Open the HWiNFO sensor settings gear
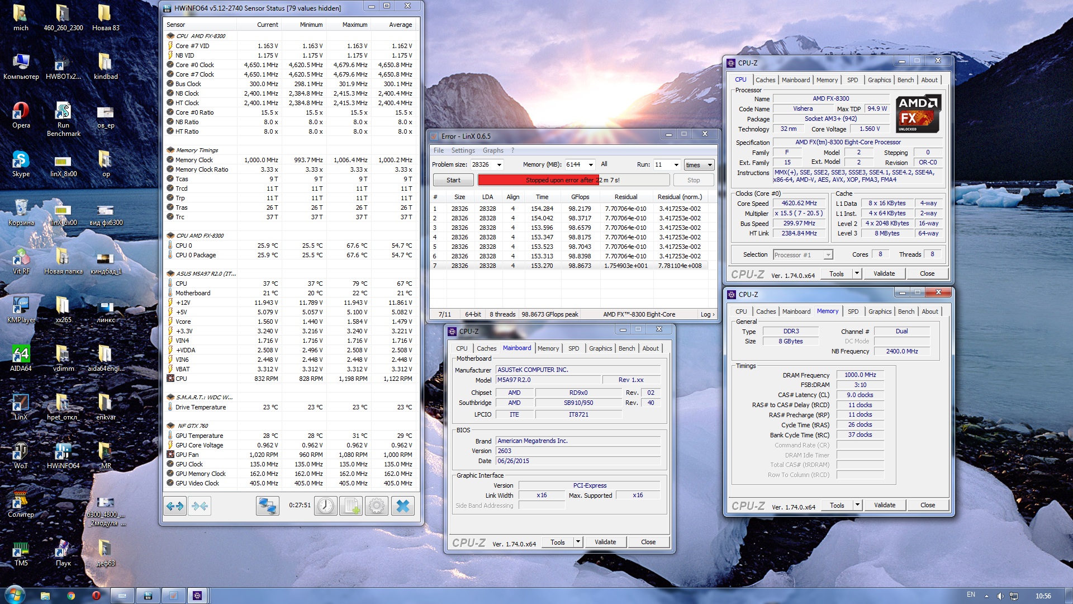The image size is (1073, 604). [x=377, y=506]
